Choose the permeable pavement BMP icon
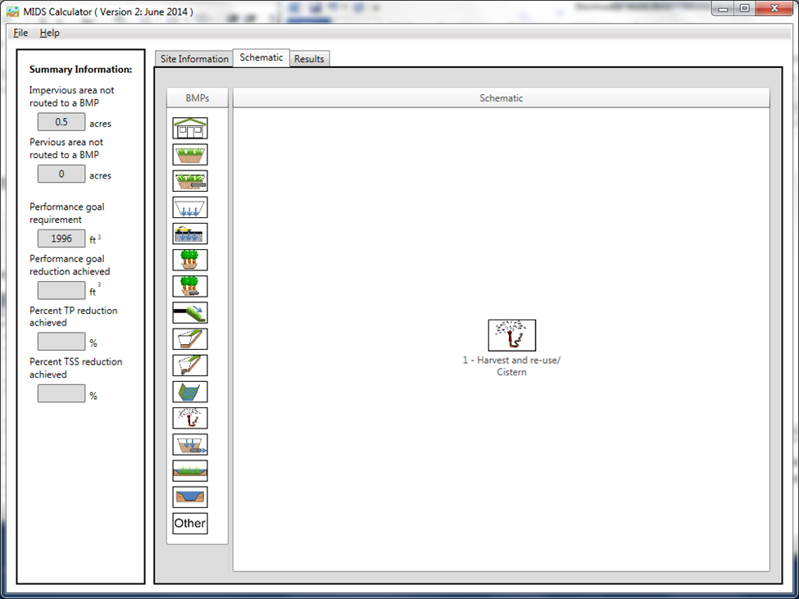The image size is (799, 599). [x=190, y=234]
